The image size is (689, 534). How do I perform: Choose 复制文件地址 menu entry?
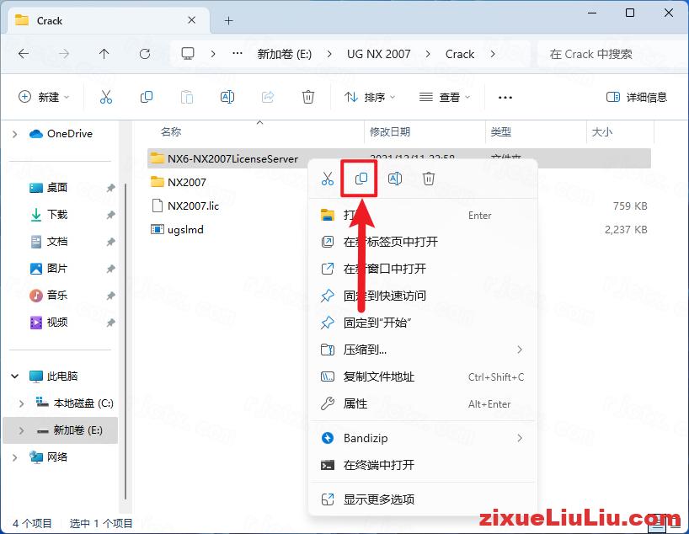point(423,376)
